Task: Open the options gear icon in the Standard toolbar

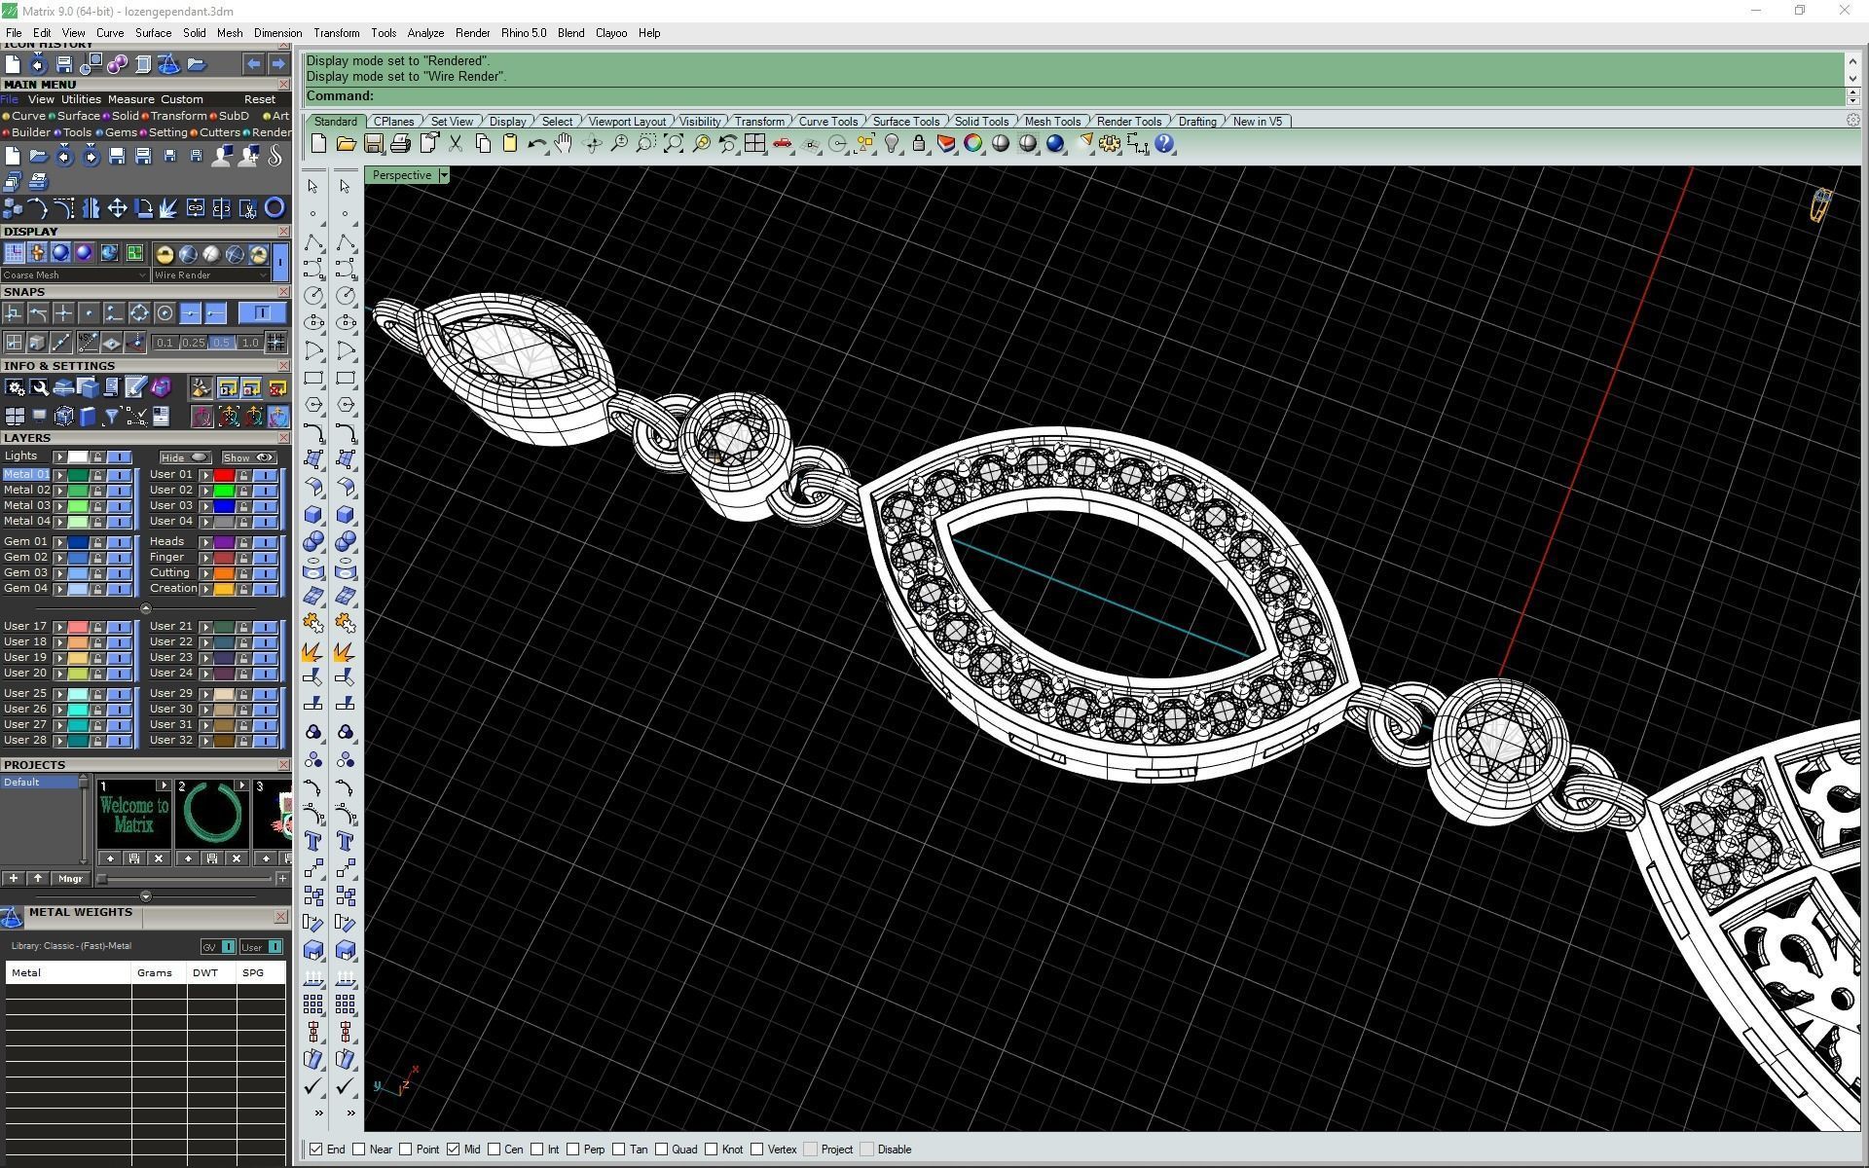Action: pos(1110,144)
